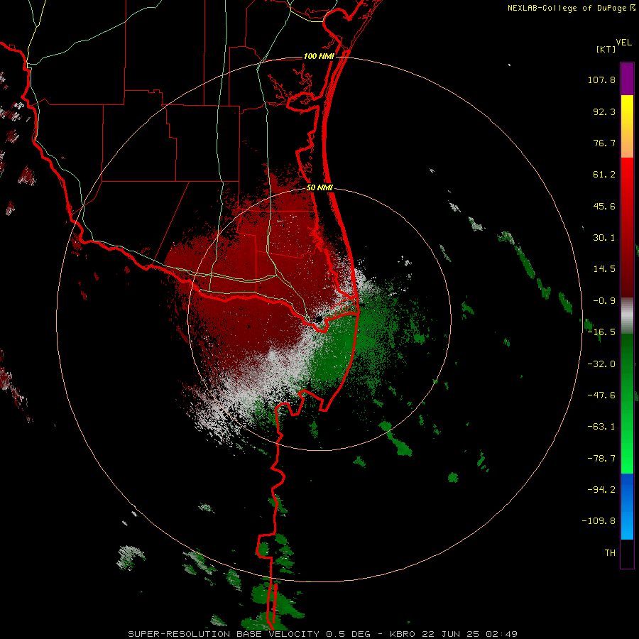This screenshot has width=639, height=639.
Task: Click the 100 NMI range ring label
Action: click(319, 56)
